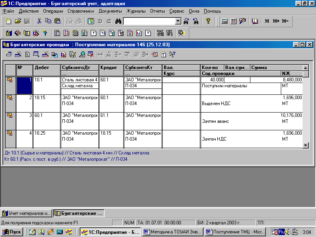Viewport: 316px width, 237px height.
Task: Click the Dt/Kt entries journal icon
Action: 36,33
